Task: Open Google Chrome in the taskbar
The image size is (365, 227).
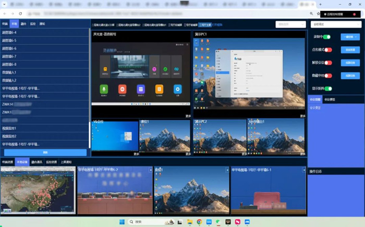Action: pos(199,222)
